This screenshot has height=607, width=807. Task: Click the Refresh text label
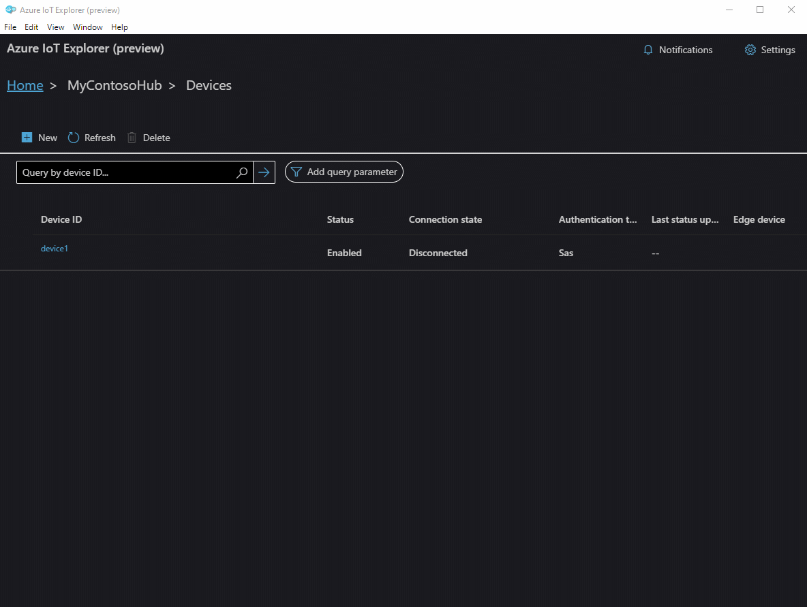click(x=100, y=138)
